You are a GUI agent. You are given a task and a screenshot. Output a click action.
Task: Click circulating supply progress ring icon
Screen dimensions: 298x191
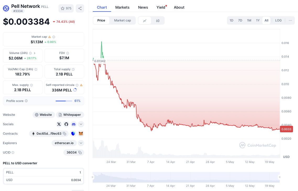(75, 90)
